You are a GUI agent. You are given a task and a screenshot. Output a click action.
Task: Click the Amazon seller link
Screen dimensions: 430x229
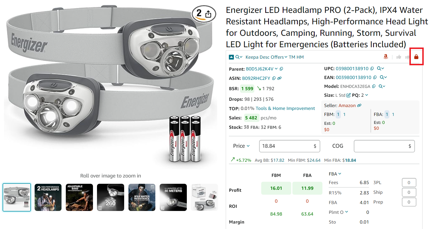347,106
